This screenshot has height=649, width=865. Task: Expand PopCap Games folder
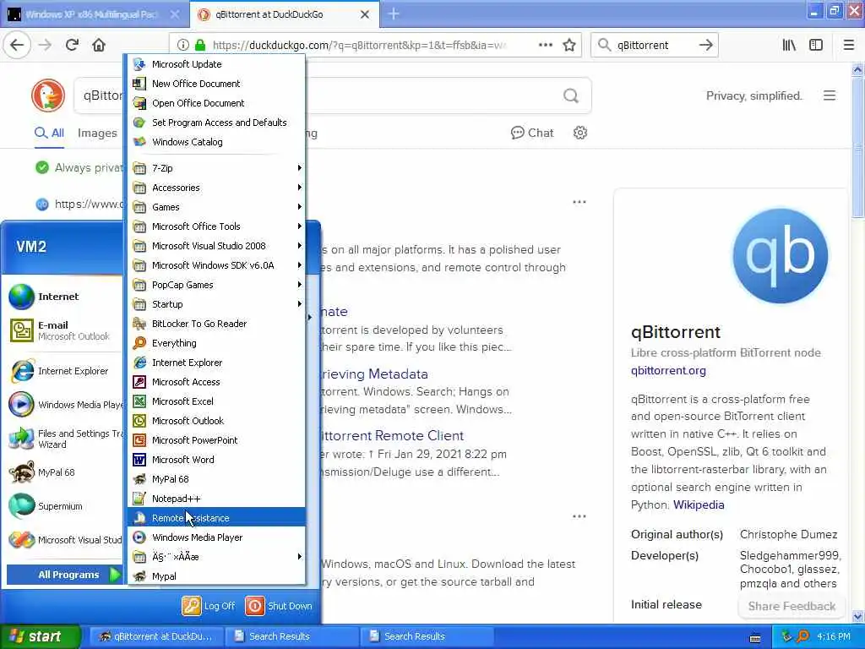217,285
